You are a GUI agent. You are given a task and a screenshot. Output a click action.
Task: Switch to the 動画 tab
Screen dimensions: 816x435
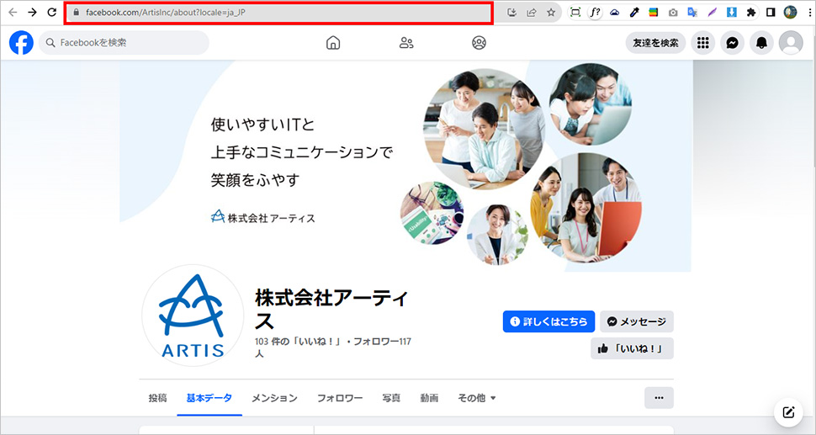(x=429, y=398)
